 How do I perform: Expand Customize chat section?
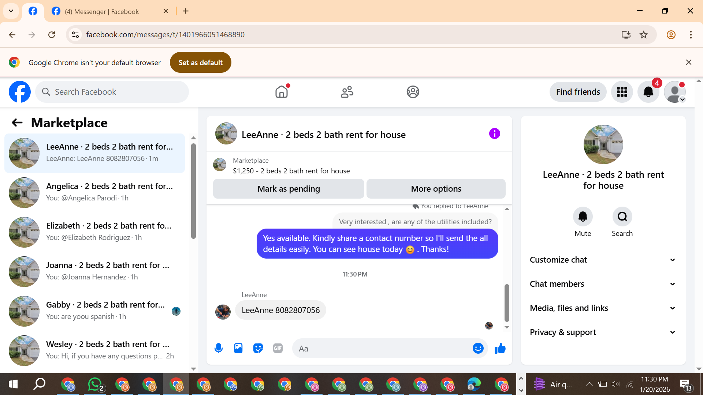click(x=603, y=260)
